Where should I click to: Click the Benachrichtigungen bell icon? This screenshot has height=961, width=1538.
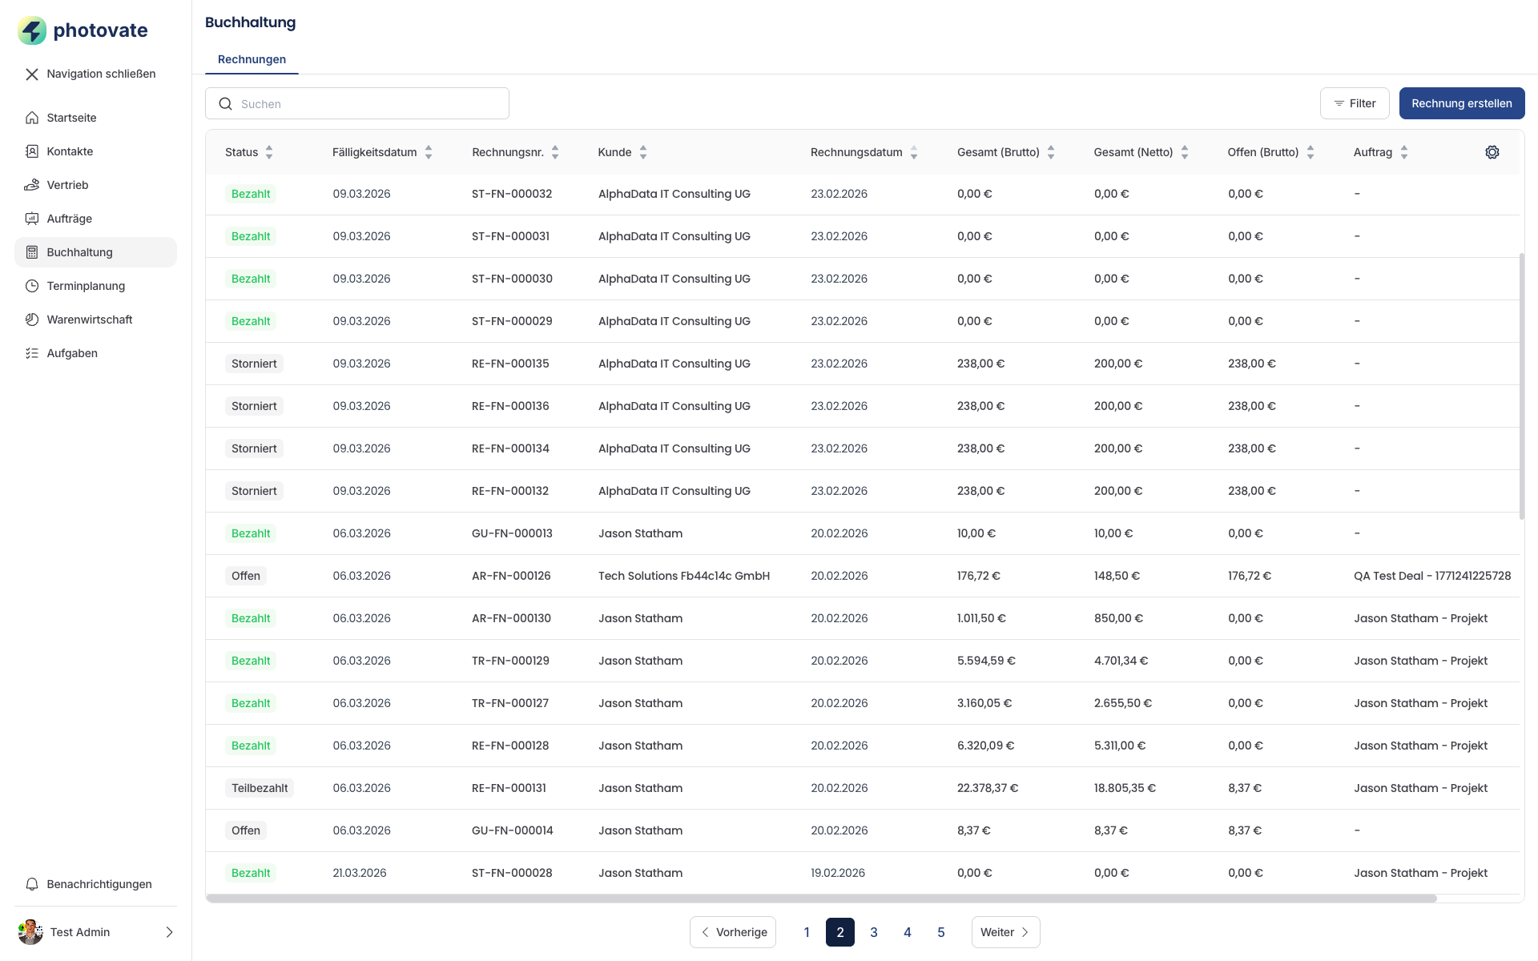32,884
